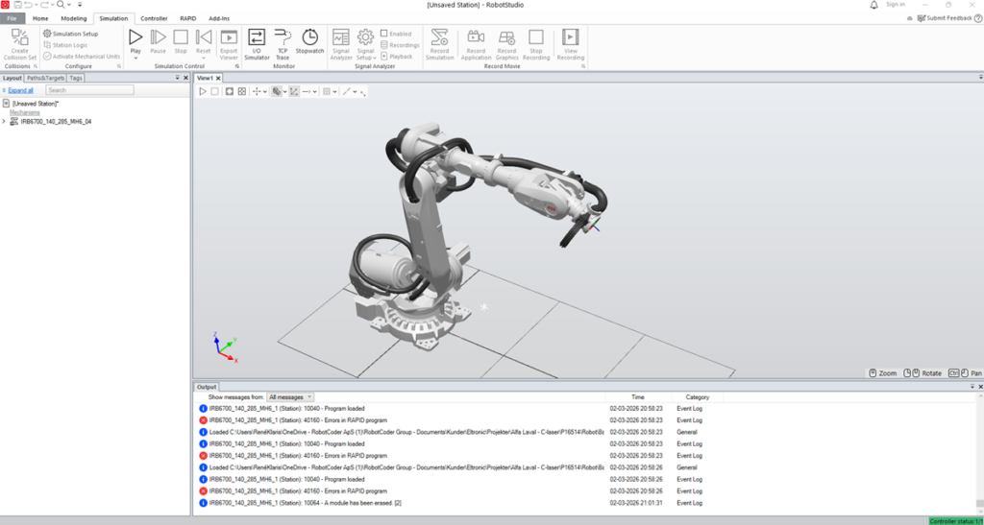Launch the I/O Simulator
The image size is (984, 525).
point(257,44)
